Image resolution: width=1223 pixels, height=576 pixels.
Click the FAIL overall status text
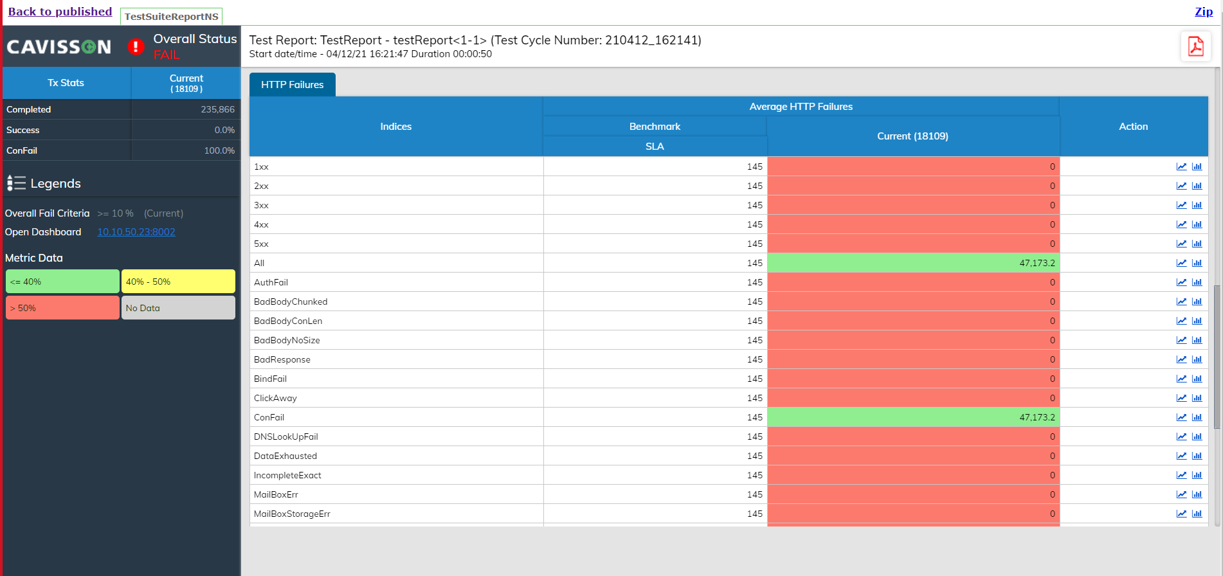pyautogui.click(x=167, y=55)
